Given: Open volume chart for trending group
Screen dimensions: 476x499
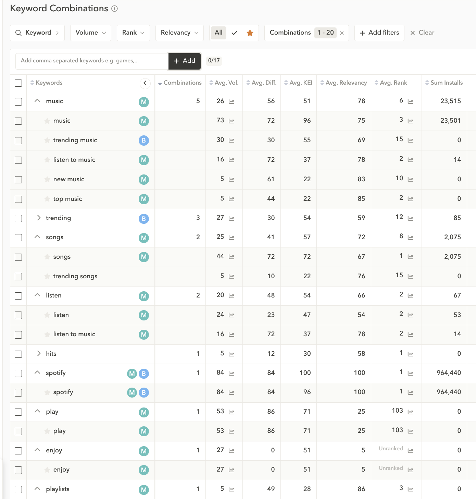Looking at the screenshot, I should 231,218.
